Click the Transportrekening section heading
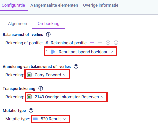 [19, 89]
